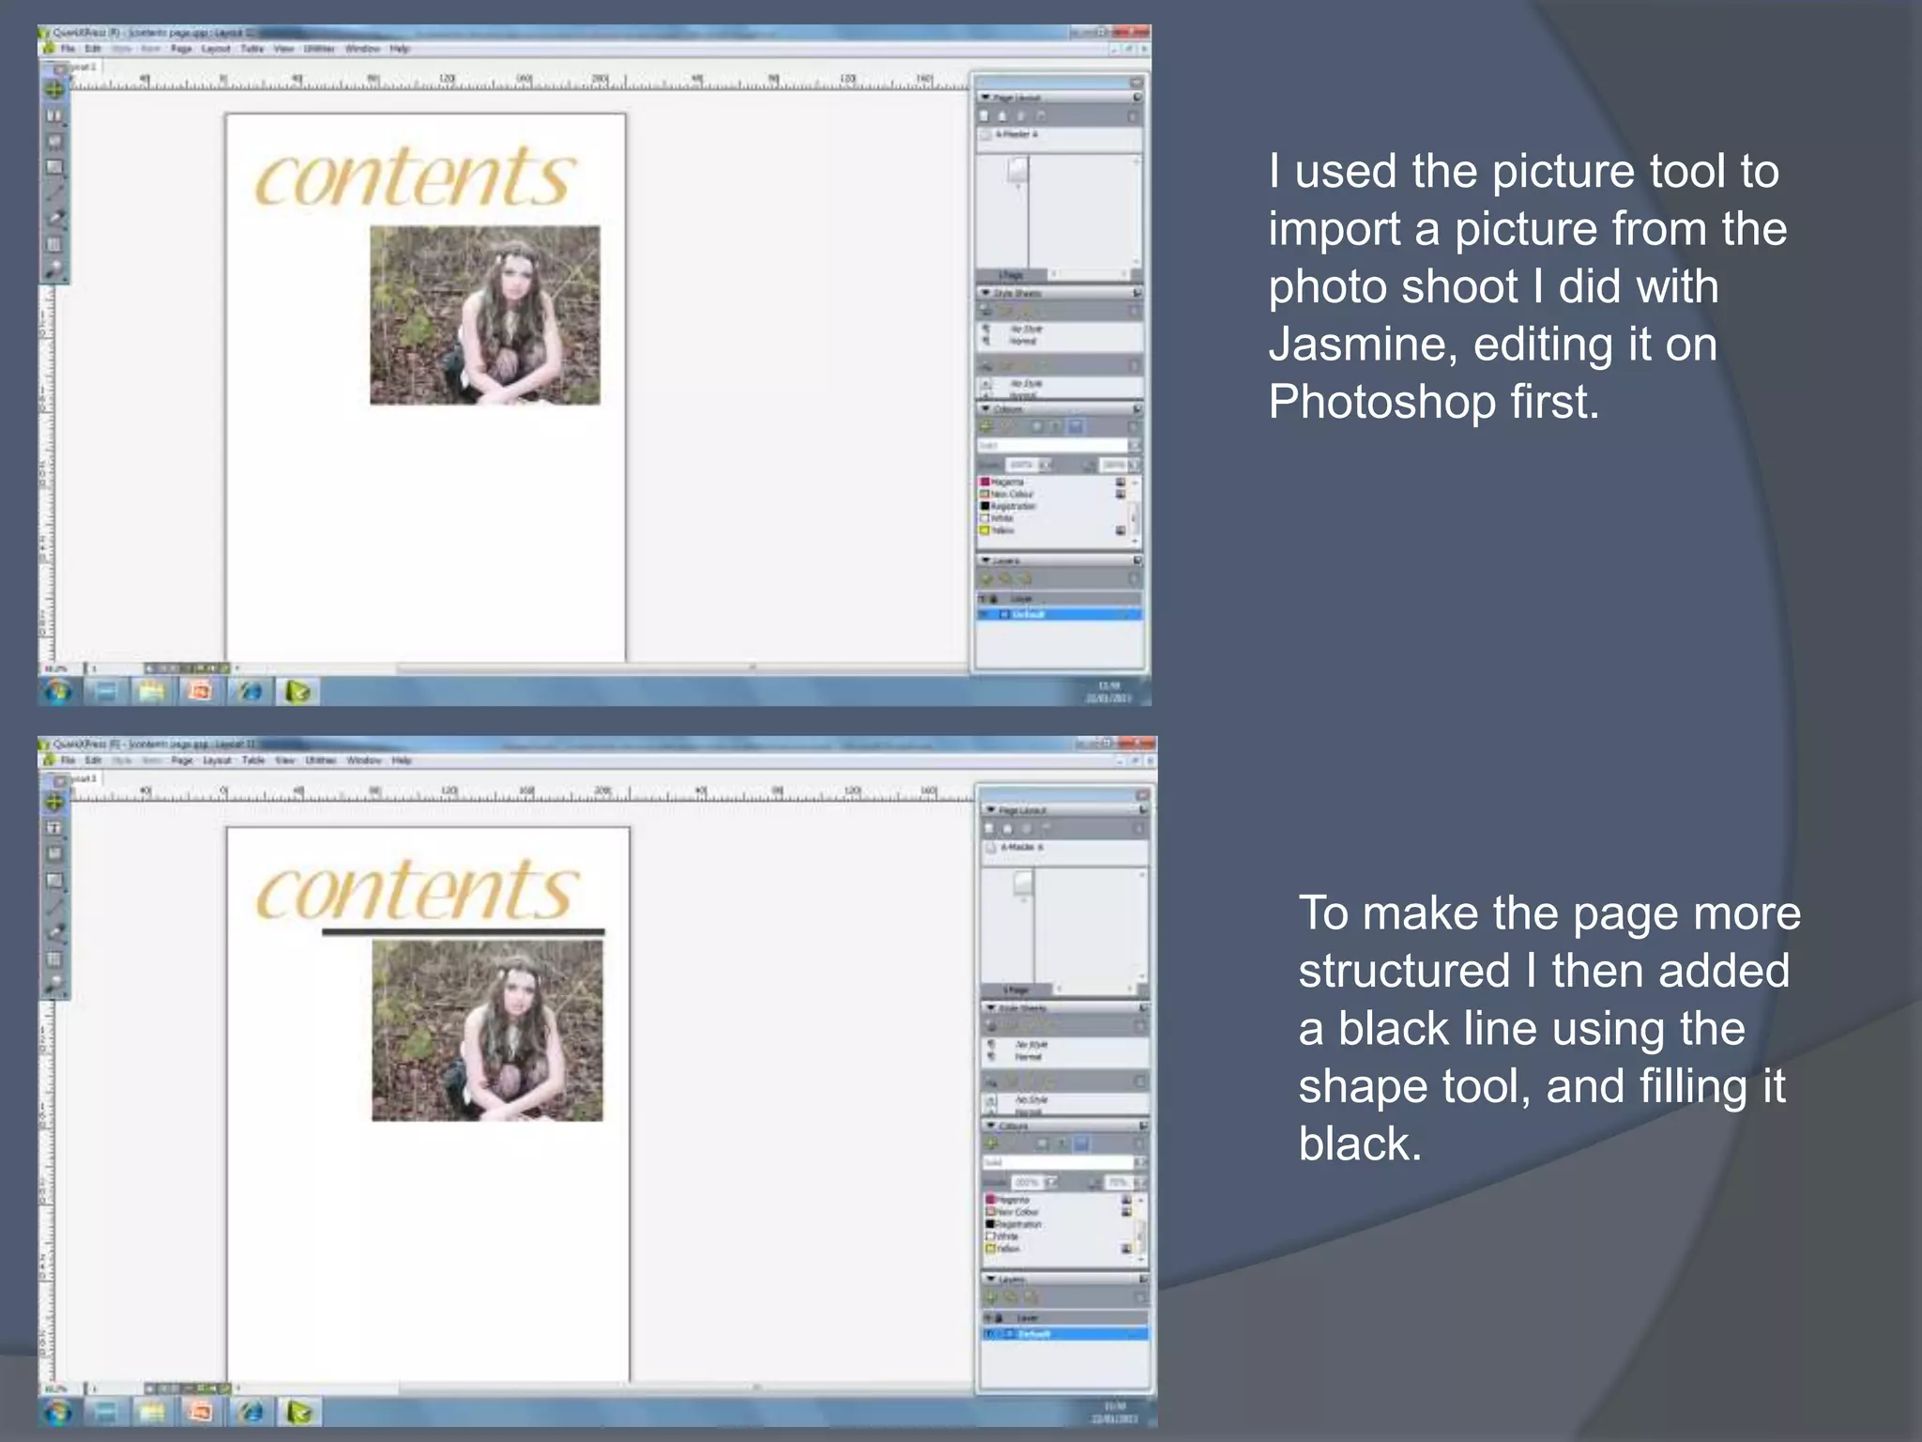This screenshot has width=1922, height=1442.
Task: Collapse the Page Layout panel in top screenshot
Action: point(985,98)
